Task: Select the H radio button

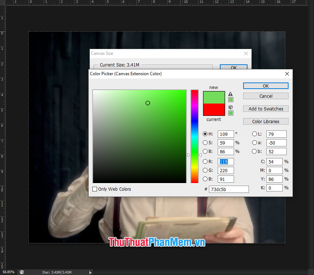Action: coord(205,134)
